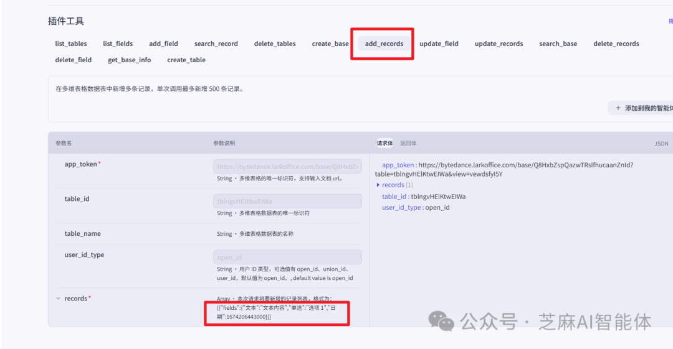Switch to the 请求体 tab
The height and width of the screenshot is (349, 673).
384,143
